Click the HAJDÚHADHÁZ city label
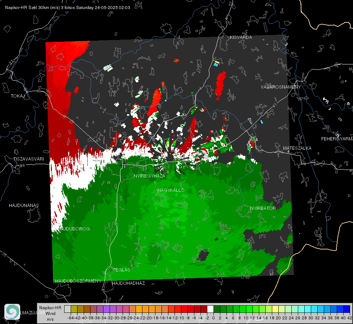Screen dimensions: 353x324 click(x=128, y=283)
